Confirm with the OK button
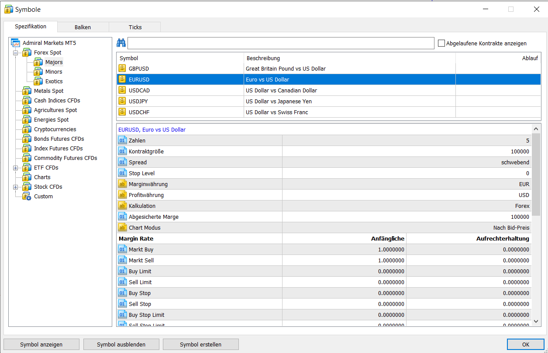 526,344
